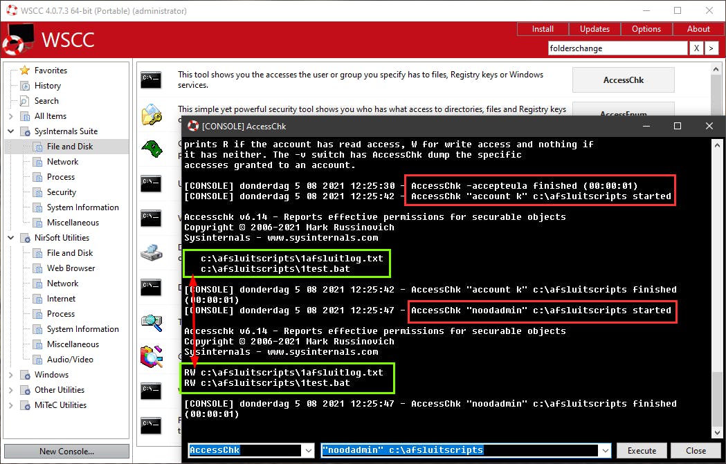
Task: Expand the Other Utilities node
Action: click(11, 390)
